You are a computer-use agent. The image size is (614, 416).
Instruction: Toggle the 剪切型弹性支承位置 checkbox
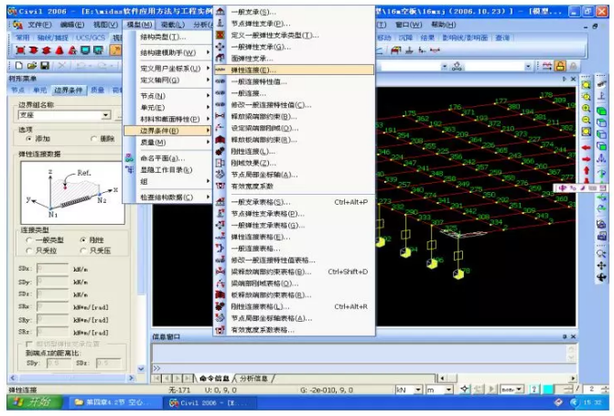coord(28,344)
